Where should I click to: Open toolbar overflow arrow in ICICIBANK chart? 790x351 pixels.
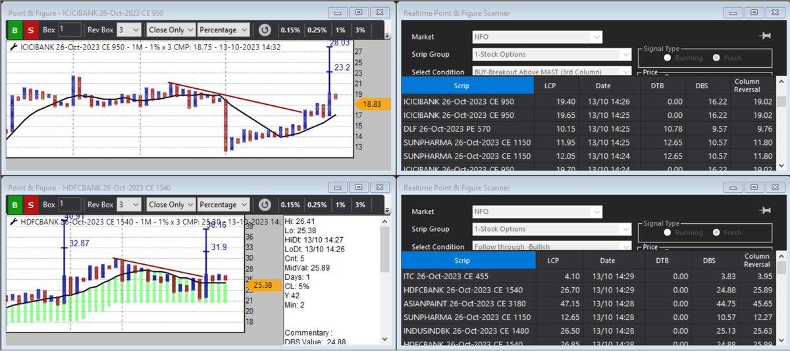[x=386, y=36]
